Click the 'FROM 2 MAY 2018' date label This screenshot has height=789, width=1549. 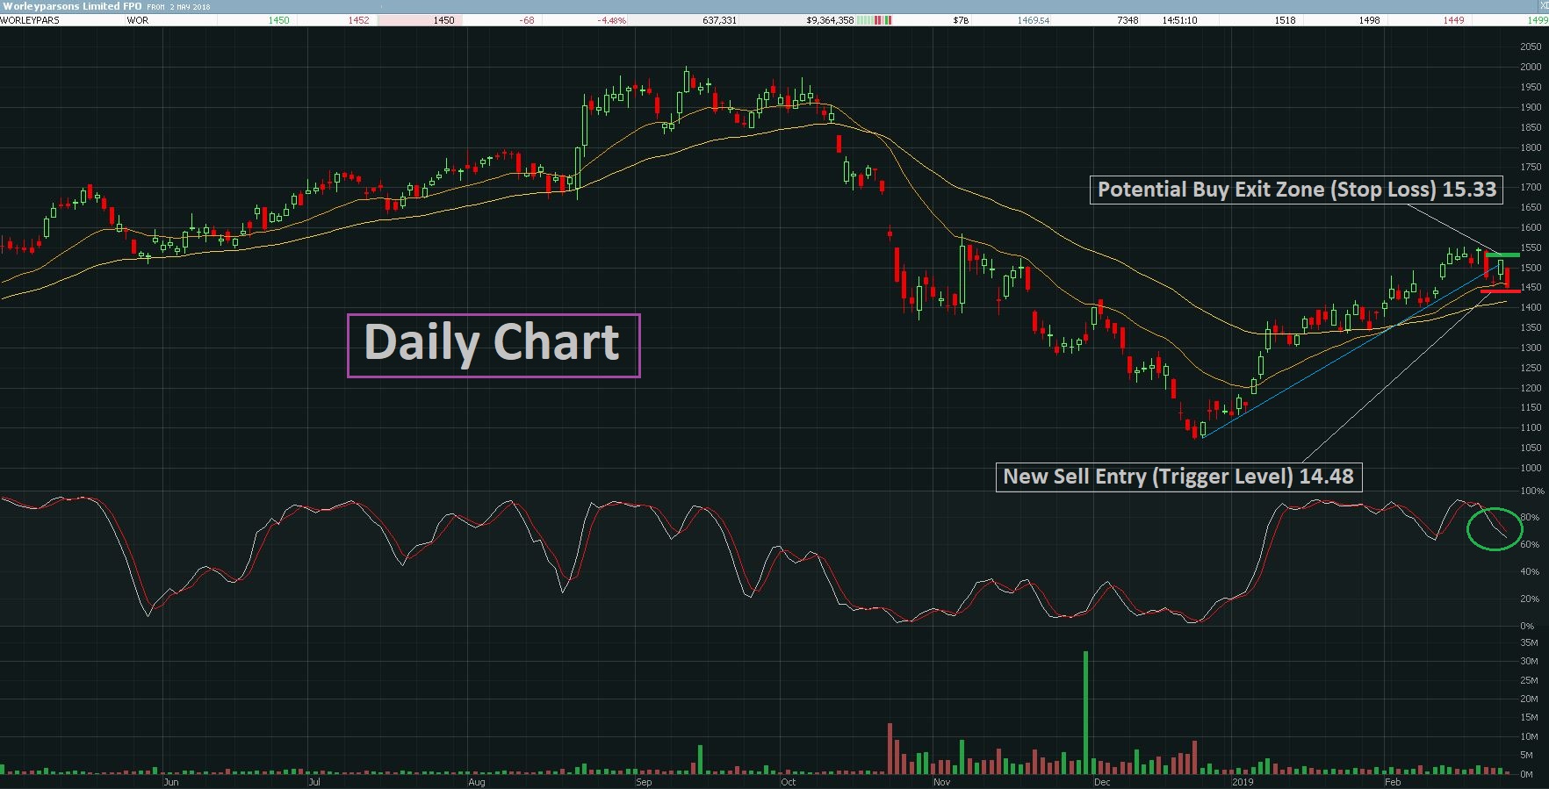point(178,7)
